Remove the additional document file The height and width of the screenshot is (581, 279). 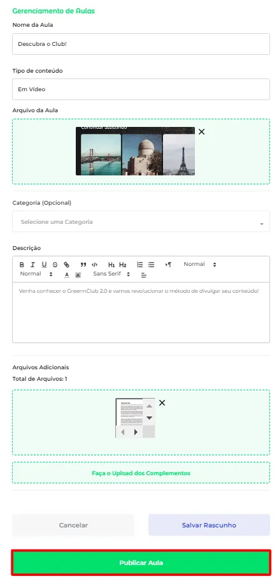click(162, 403)
